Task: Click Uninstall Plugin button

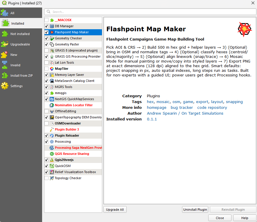Action: [x=195, y=210]
